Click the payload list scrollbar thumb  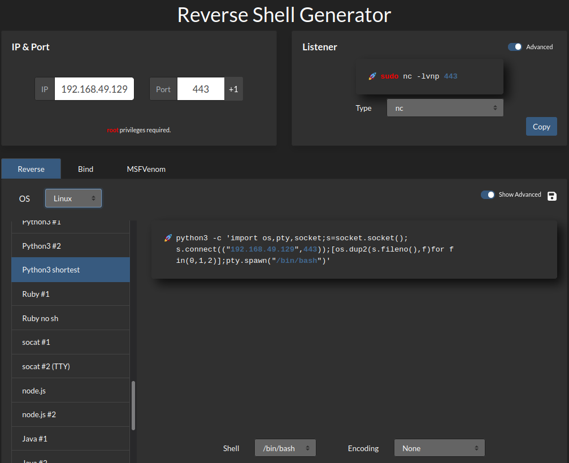133,406
